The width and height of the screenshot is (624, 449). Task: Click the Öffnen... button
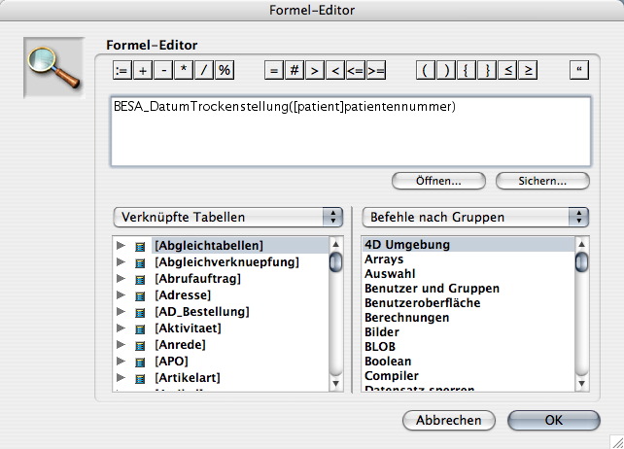coord(438,181)
